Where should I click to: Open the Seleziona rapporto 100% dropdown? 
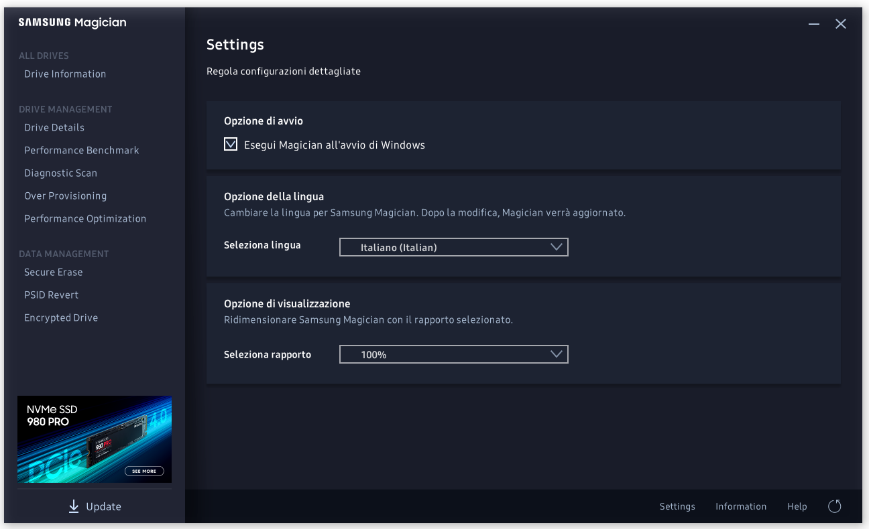453,354
